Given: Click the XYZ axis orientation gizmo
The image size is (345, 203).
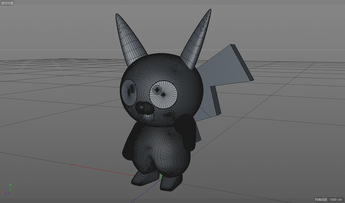Looking at the screenshot, I should point(7,189).
